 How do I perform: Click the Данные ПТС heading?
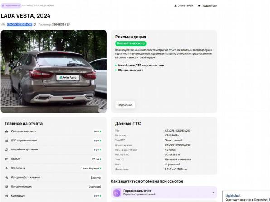point(128,123)
